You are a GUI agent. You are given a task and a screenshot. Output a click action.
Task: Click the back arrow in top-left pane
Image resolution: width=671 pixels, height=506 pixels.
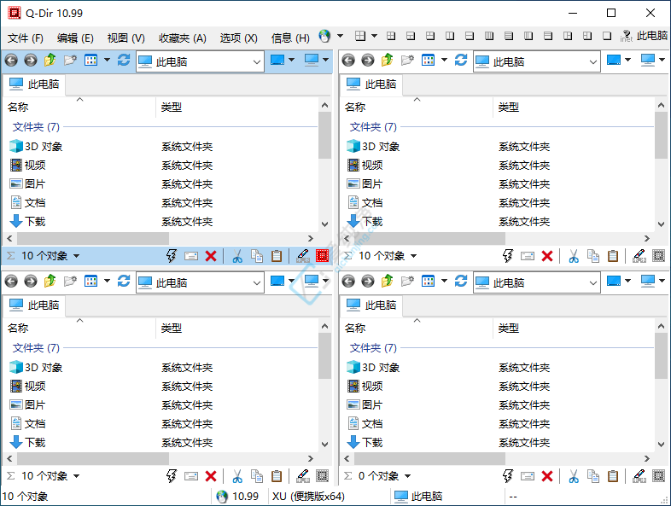pyautogui.click(x=11, y=61)
